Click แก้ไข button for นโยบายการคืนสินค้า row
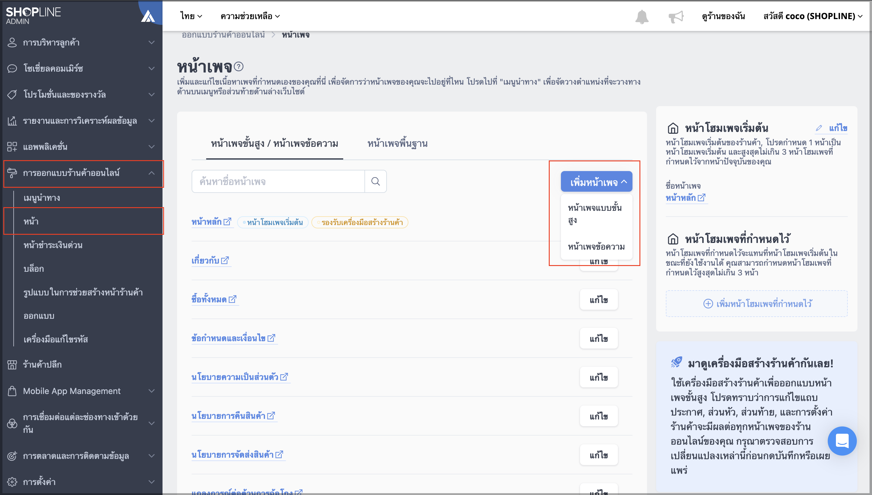The width and height of the screenshot is (872, 495). point(599,416)
